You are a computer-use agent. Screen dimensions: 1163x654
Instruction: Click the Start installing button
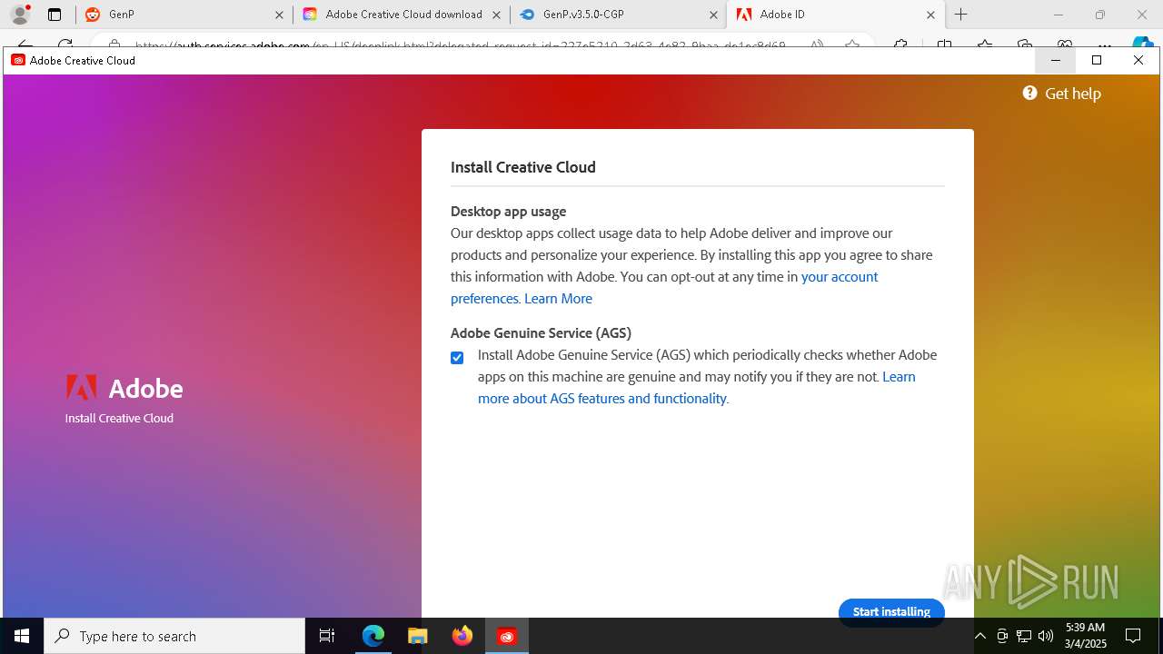click(x=891, y=611)
